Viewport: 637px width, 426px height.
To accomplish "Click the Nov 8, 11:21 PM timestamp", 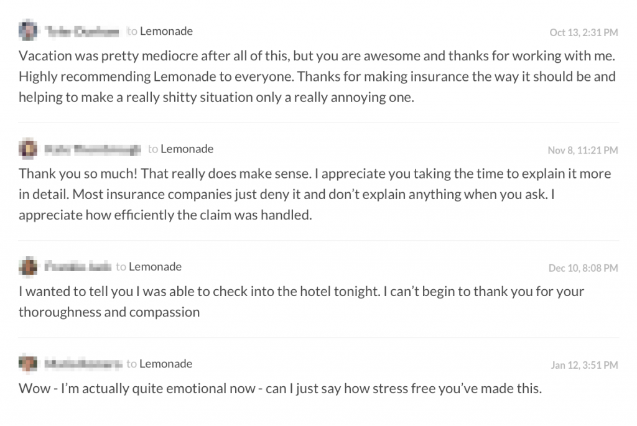I will (x=582, y=150).
